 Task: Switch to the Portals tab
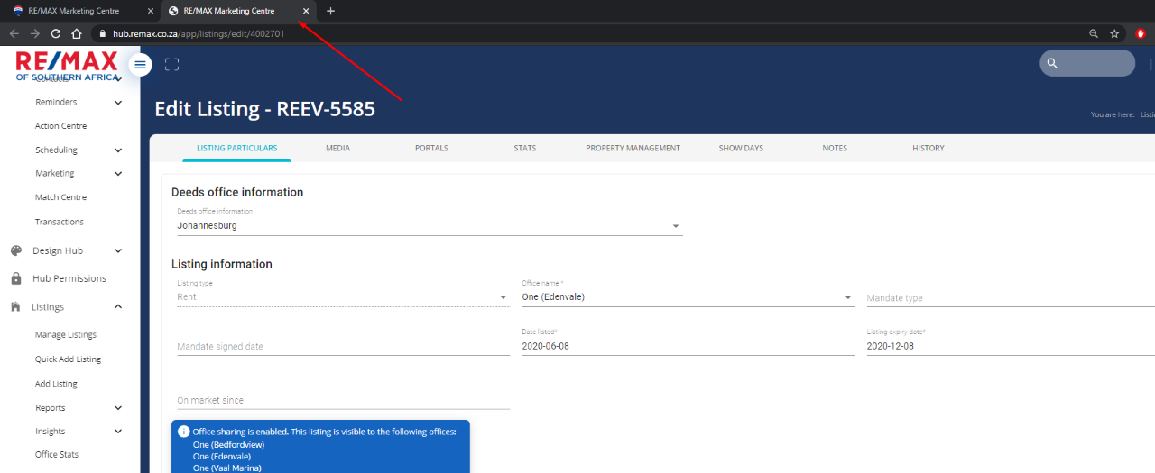pos(431,148)
